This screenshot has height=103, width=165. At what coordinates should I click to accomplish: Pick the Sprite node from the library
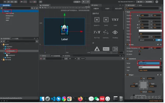(x=106, y=20)
